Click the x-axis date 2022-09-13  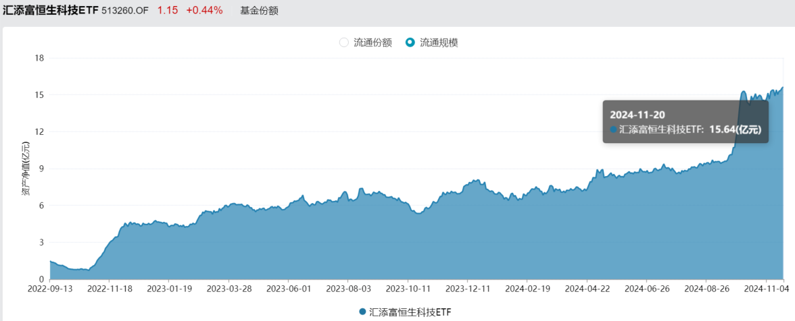coord(50,289)
